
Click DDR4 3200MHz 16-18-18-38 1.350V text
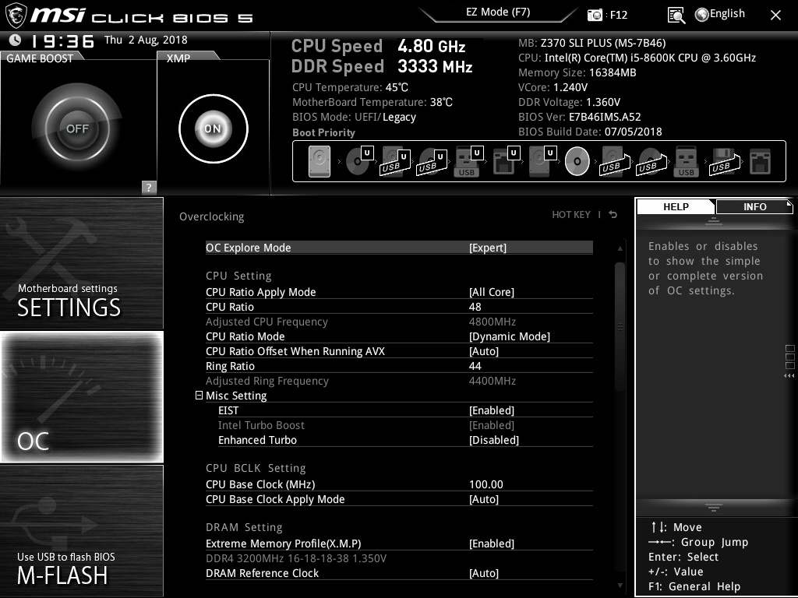point(295,558)
